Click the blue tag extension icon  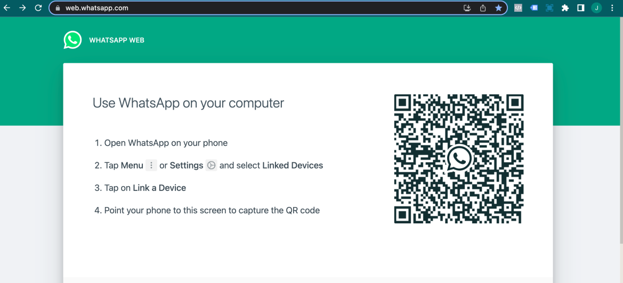(533, 8)
